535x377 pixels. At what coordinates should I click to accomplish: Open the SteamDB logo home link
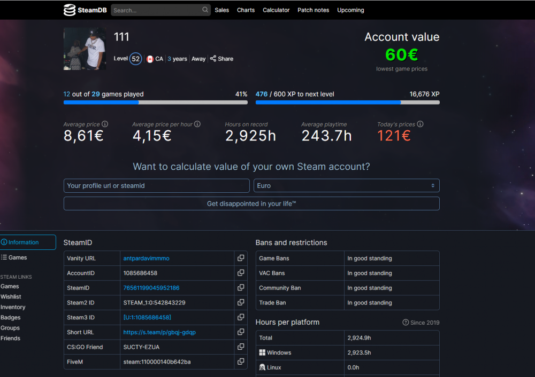coord(85,10)
